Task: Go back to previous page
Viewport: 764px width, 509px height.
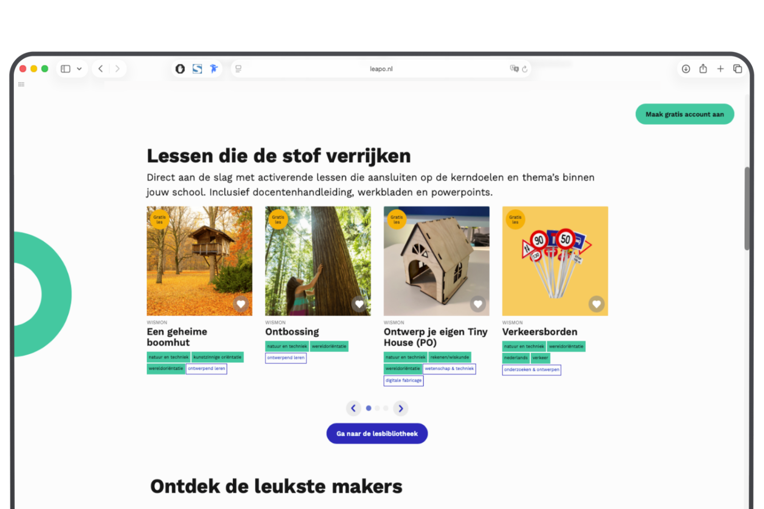Action: pos(101,69)
